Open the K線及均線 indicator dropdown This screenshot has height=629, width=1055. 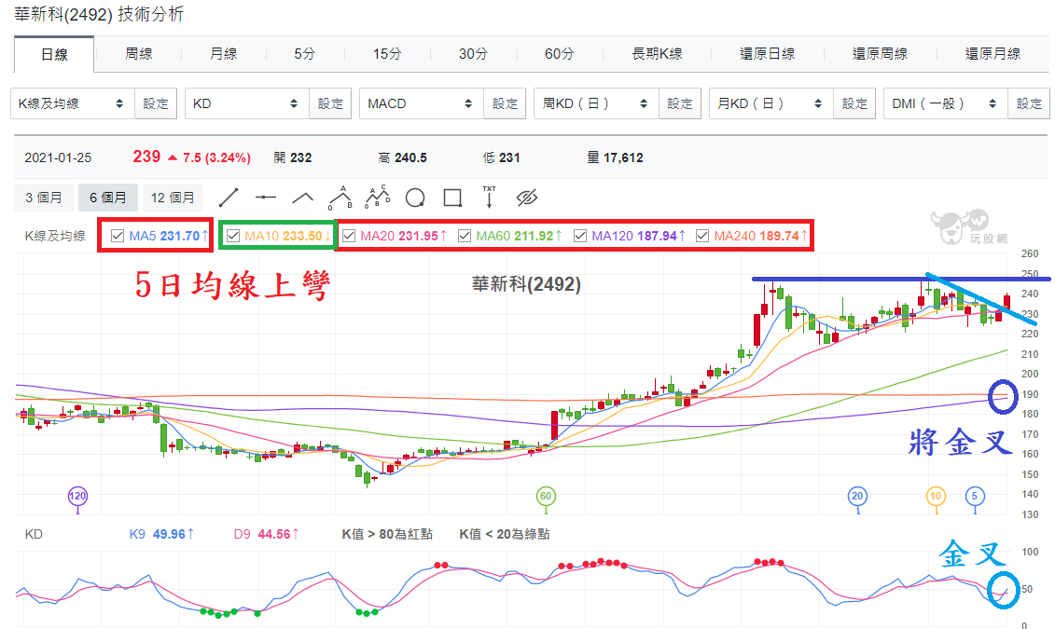[x=73, y=103]
